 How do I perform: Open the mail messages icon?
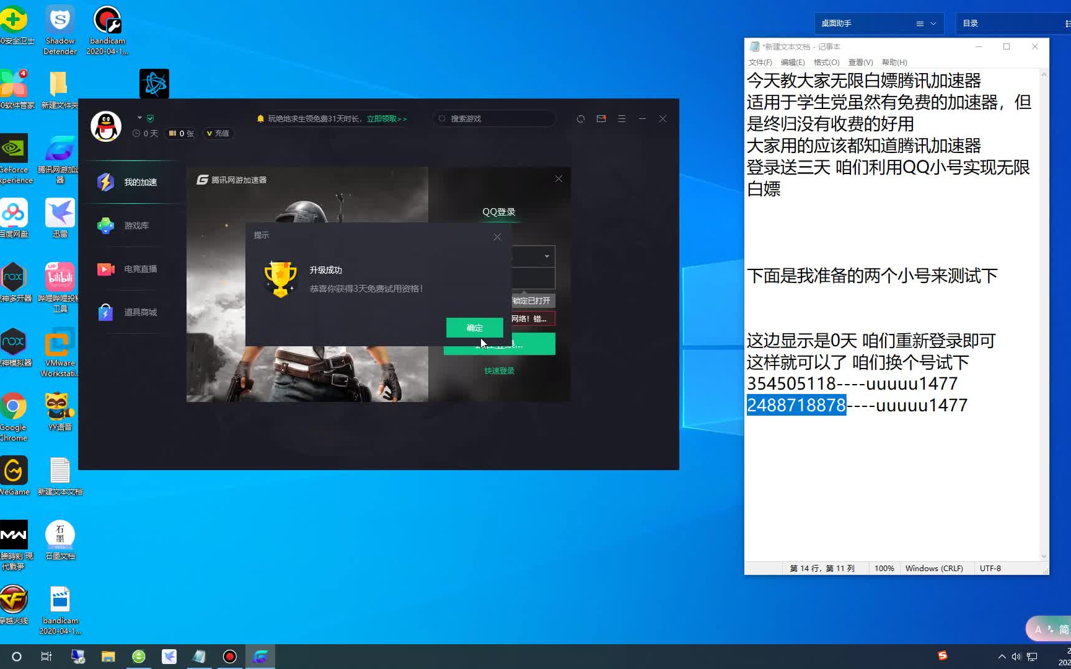coord(601,118)
